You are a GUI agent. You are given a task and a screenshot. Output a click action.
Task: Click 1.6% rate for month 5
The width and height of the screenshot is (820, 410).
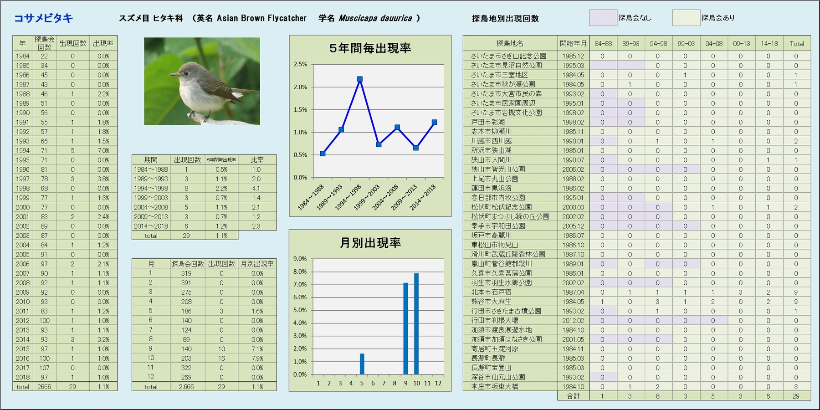257,311
